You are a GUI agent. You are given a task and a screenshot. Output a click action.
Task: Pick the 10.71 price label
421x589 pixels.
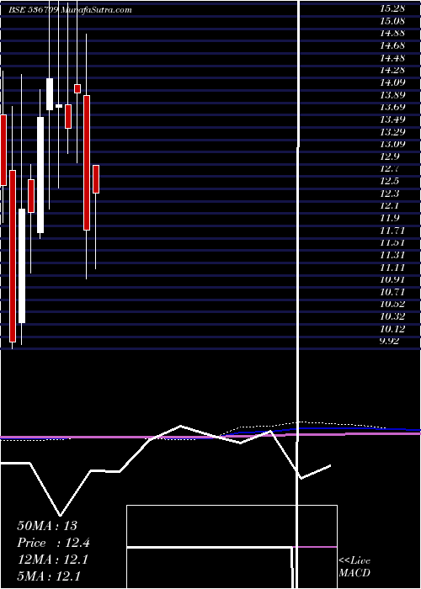(x=392, y=292)
